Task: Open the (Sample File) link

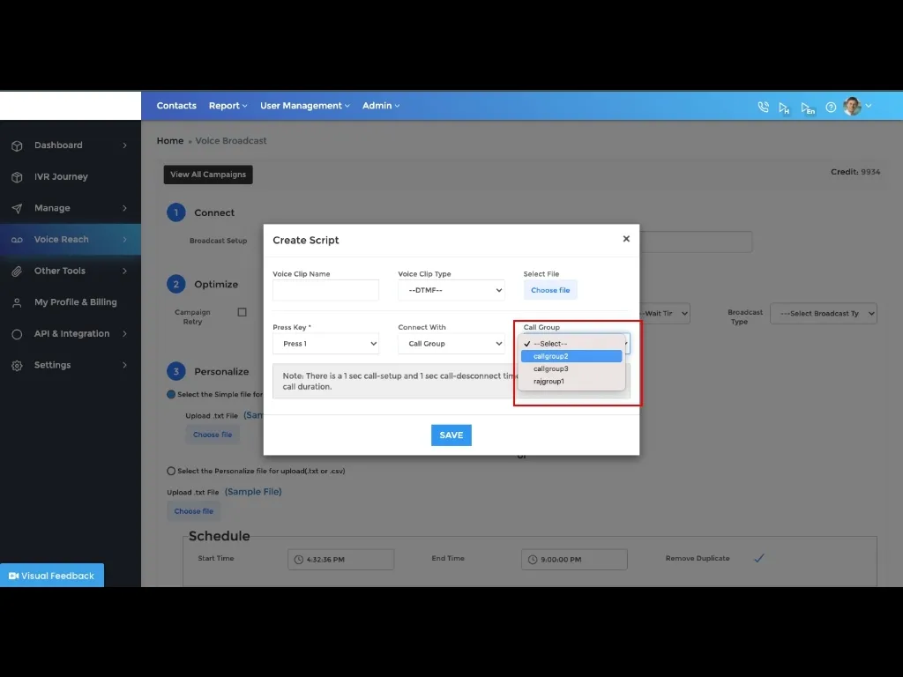Action: click(253, 492)
